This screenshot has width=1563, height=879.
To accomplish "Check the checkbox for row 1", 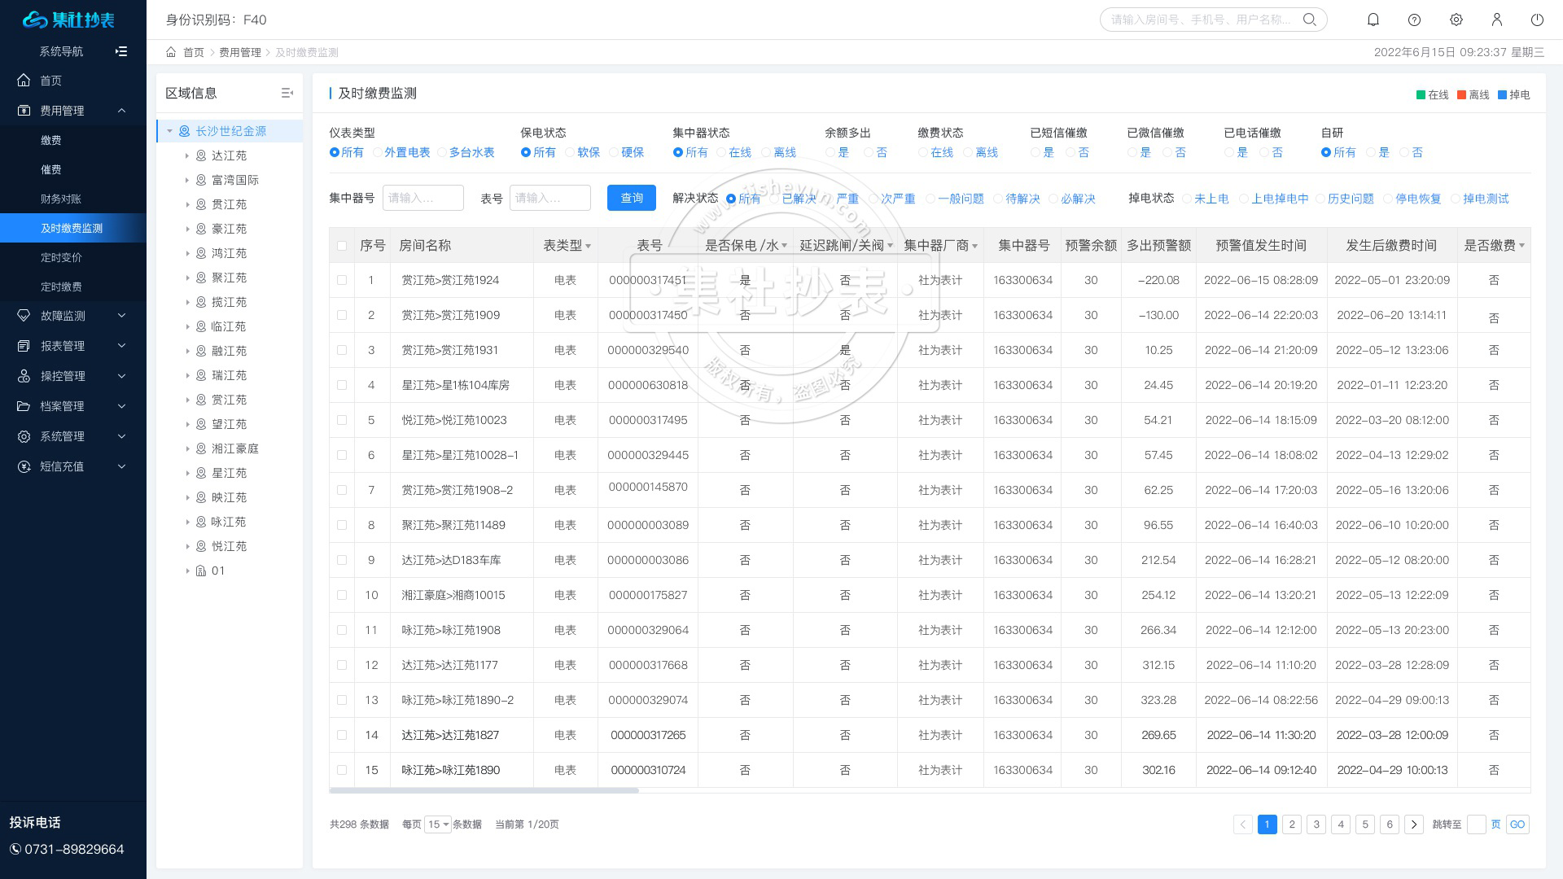I will pyautogui.click(x=342, y=280).
